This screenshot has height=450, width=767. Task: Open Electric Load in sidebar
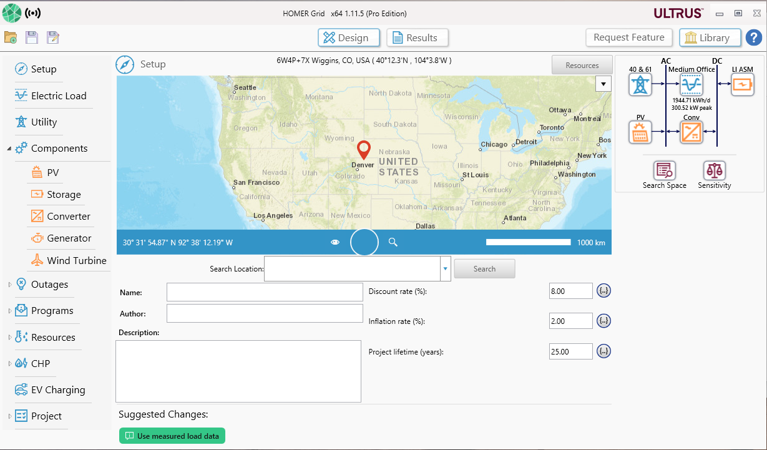pyautogui.click(x=51, y=95)
